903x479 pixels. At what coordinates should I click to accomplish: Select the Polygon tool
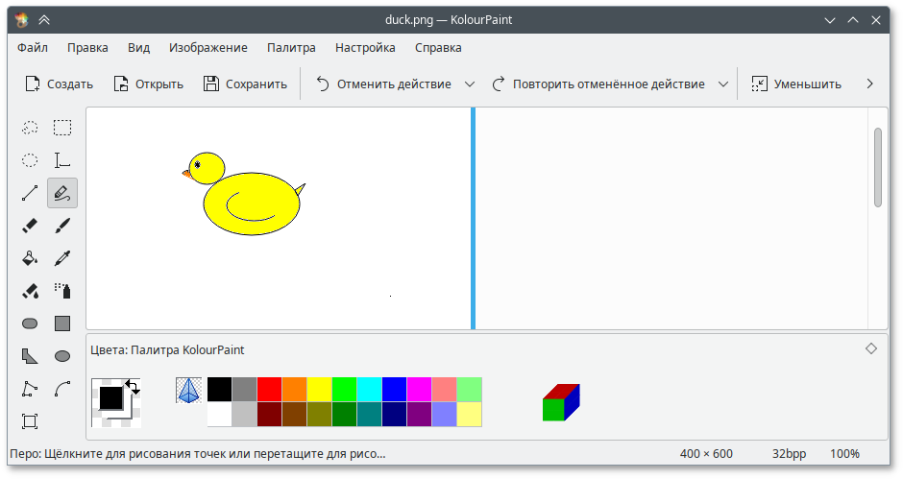(30, 356)
